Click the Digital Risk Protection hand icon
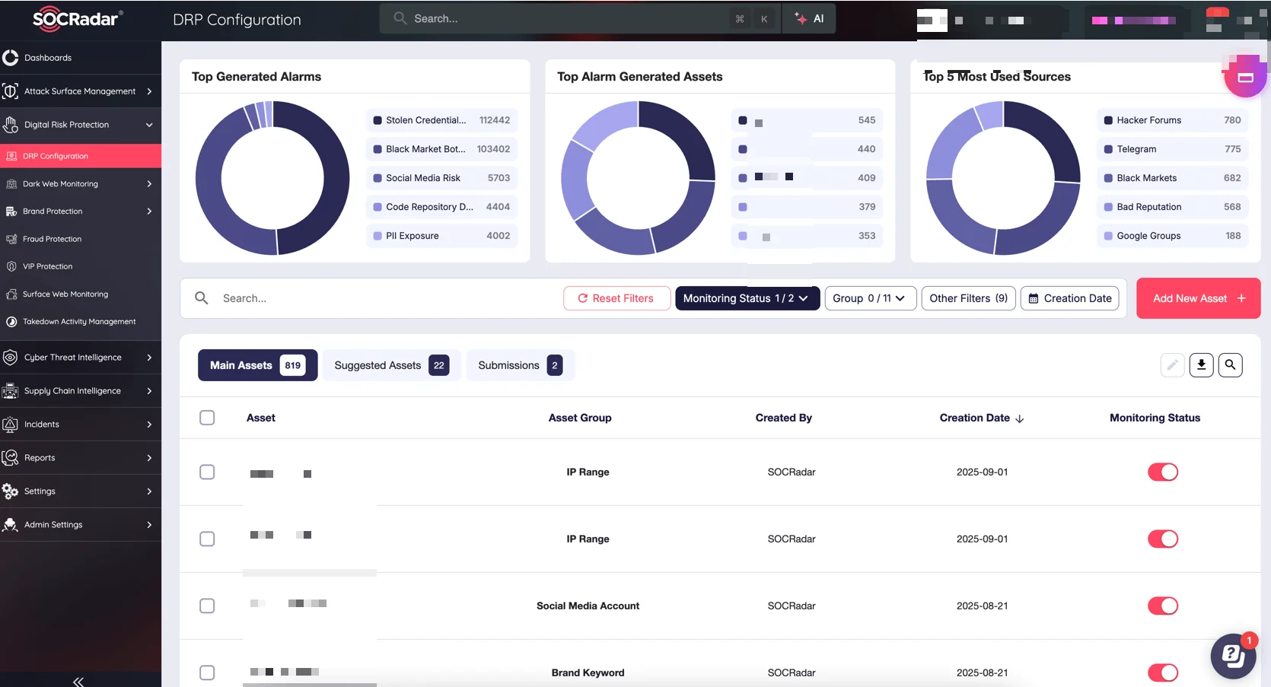This screenshot has width=1271, height=687. [x=10, y=125]
